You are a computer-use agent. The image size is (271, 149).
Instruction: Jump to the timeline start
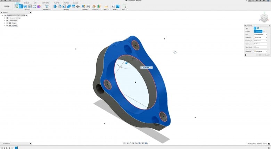2,148
